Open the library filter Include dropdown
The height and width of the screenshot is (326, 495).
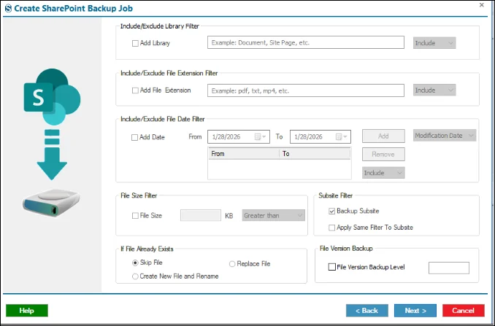[x=434, y=43]
